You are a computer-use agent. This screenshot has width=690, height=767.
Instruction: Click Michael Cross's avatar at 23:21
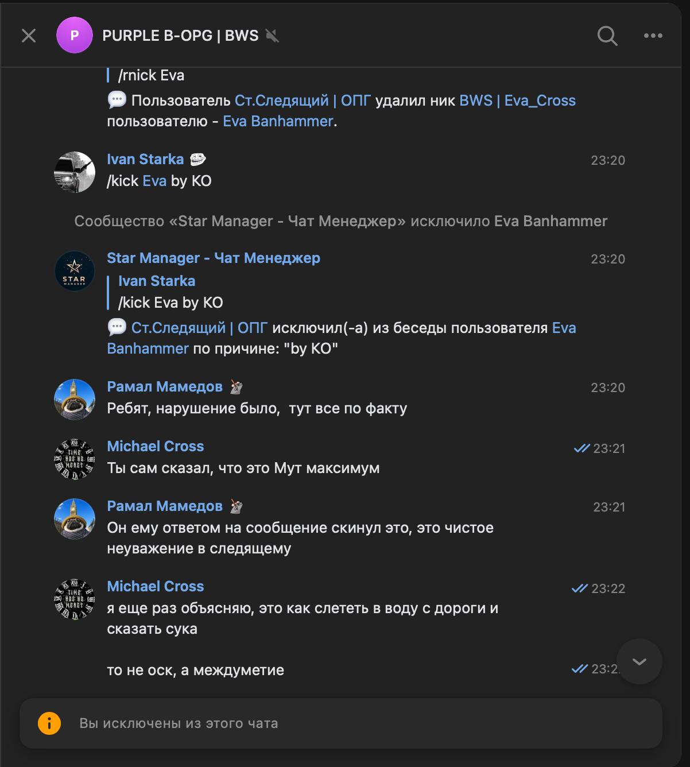click(x=75, y=459)
